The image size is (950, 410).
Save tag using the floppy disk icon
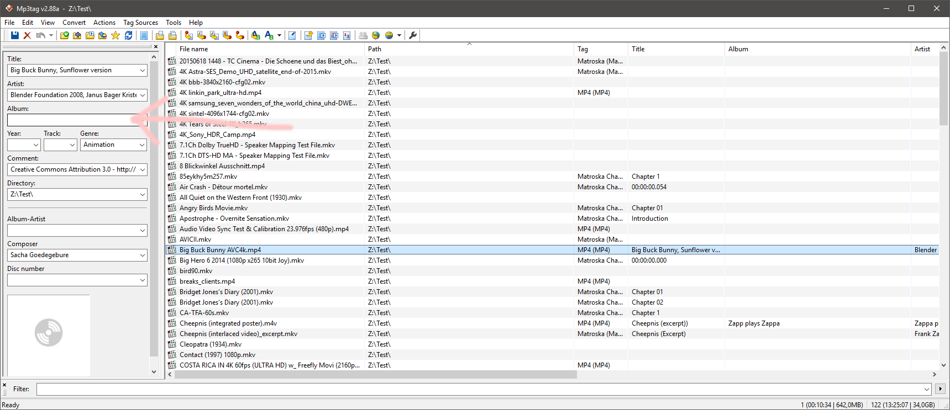click(x=15, y=35)
